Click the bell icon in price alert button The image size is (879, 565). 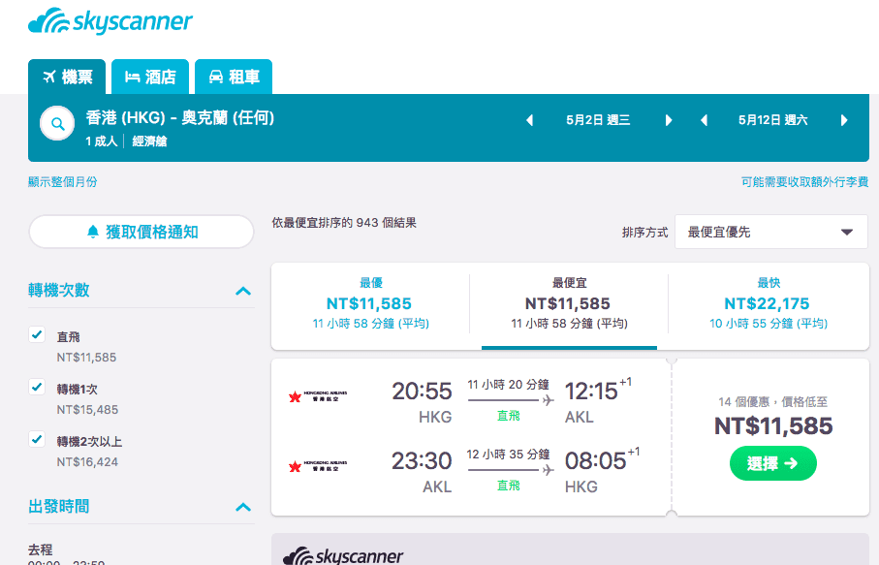point(93,232)
